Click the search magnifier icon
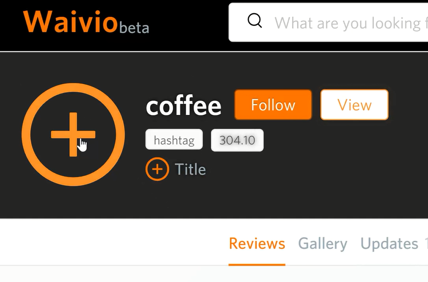The width and height of the screenshot is (428, 282). [x=255, y=21]
